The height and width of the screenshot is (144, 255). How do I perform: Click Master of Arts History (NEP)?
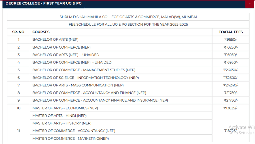click(62, 123)
